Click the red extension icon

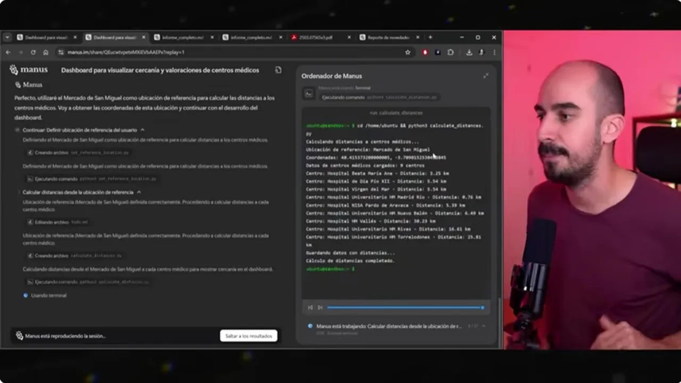(425, 52)
